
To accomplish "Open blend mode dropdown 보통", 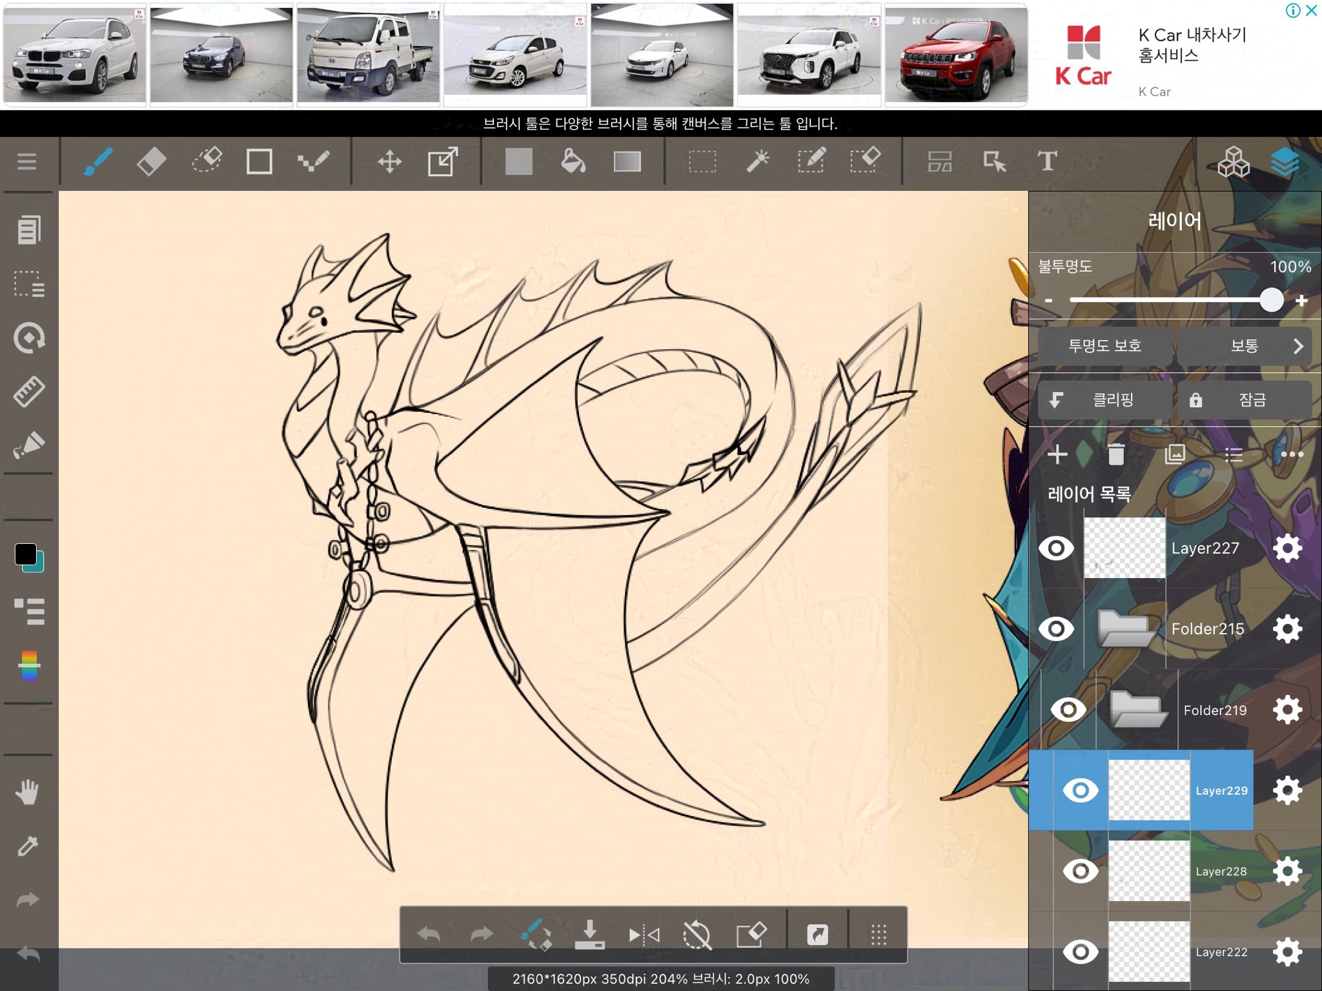I will pos(1244,346).
